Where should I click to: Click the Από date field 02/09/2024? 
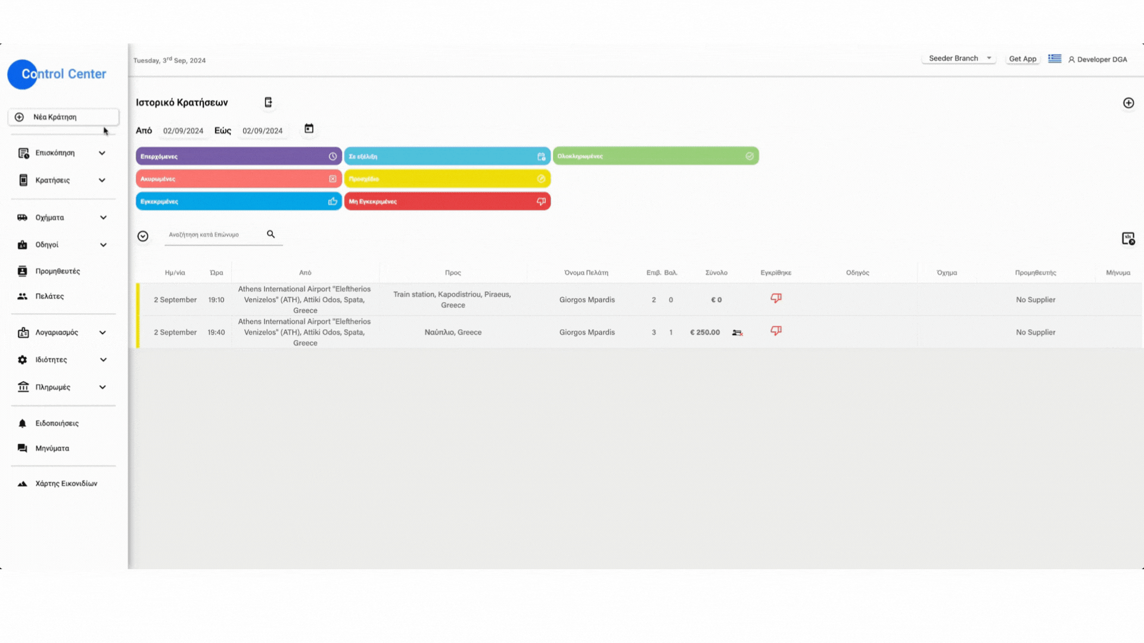point(184,131)
